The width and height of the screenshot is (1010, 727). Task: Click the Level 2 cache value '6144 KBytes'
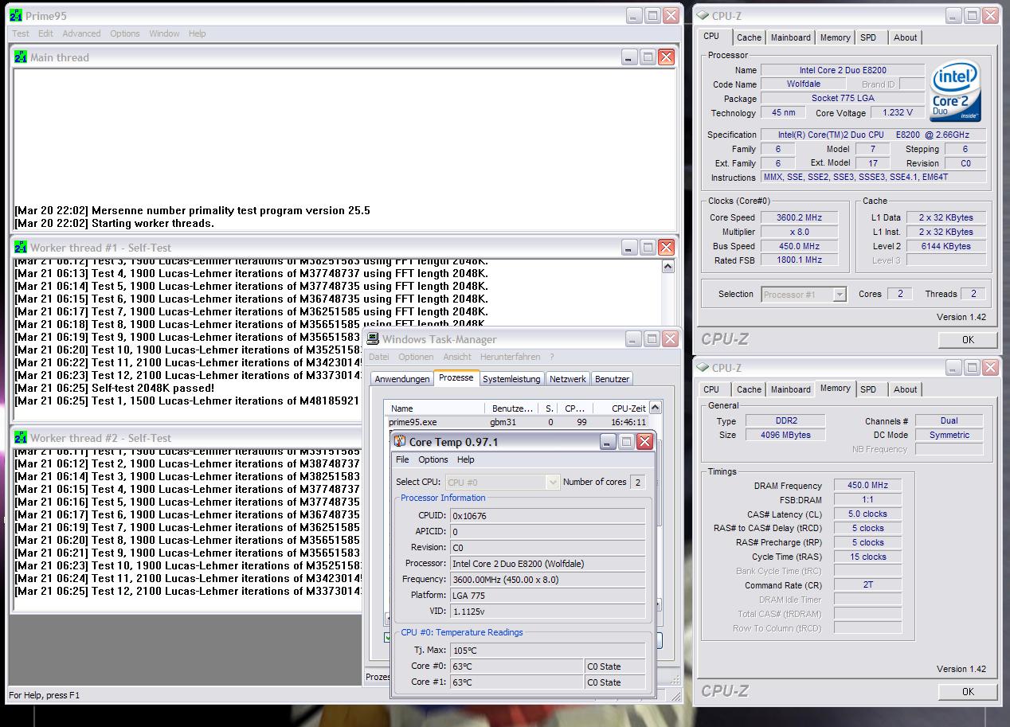(945, 246)
